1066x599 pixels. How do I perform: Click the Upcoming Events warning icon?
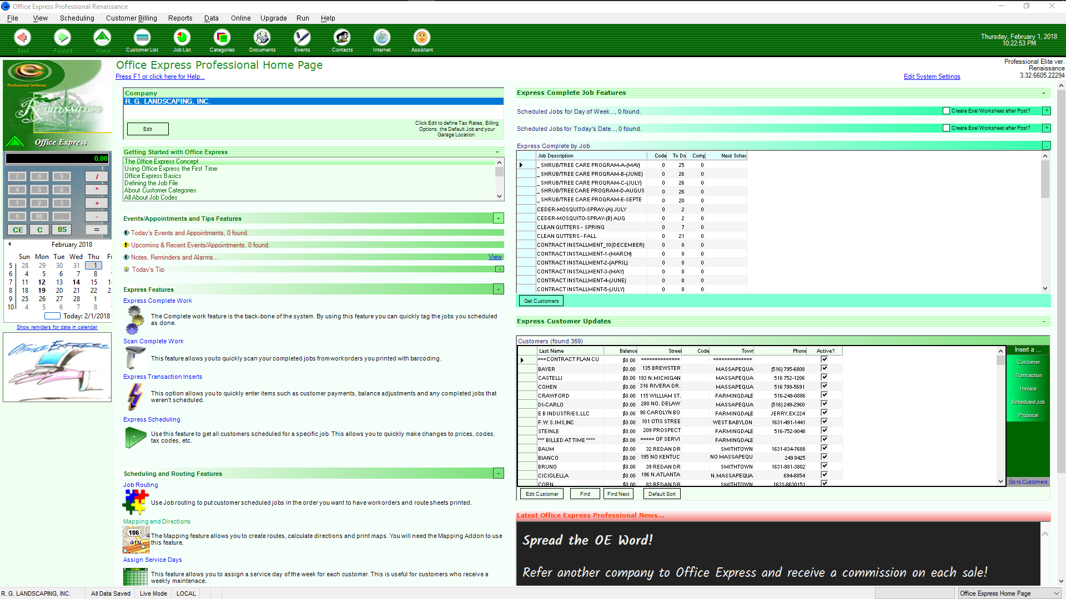click(127, 245)
